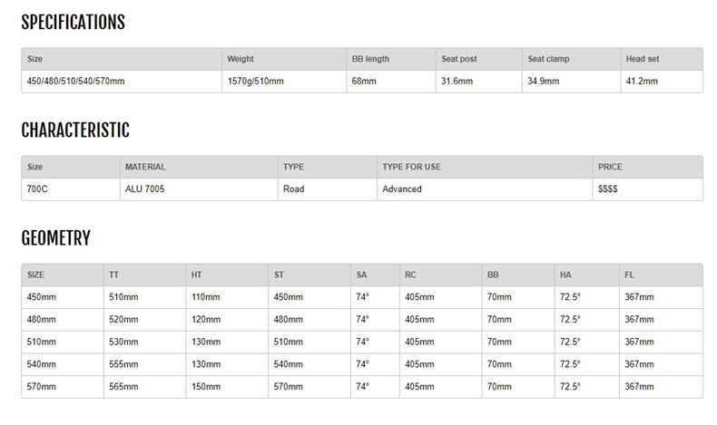The width and height of the screenshot is (717, 425).
Task: Click the CHARACTERISTIC section heading
Action: 75,131
